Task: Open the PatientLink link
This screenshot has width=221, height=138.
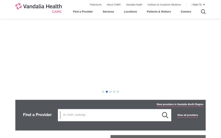Action: click(95, 5)
